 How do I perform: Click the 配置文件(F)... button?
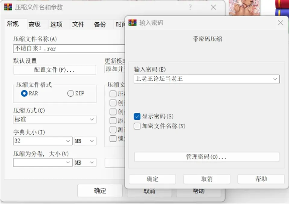point(55,70)
